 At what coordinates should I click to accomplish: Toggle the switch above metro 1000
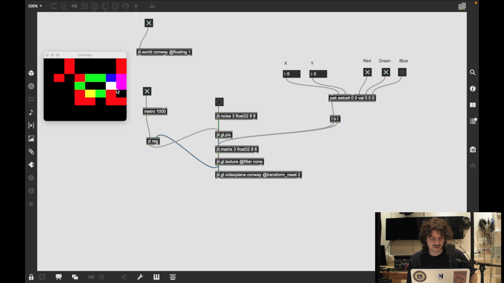coord(147,91)
